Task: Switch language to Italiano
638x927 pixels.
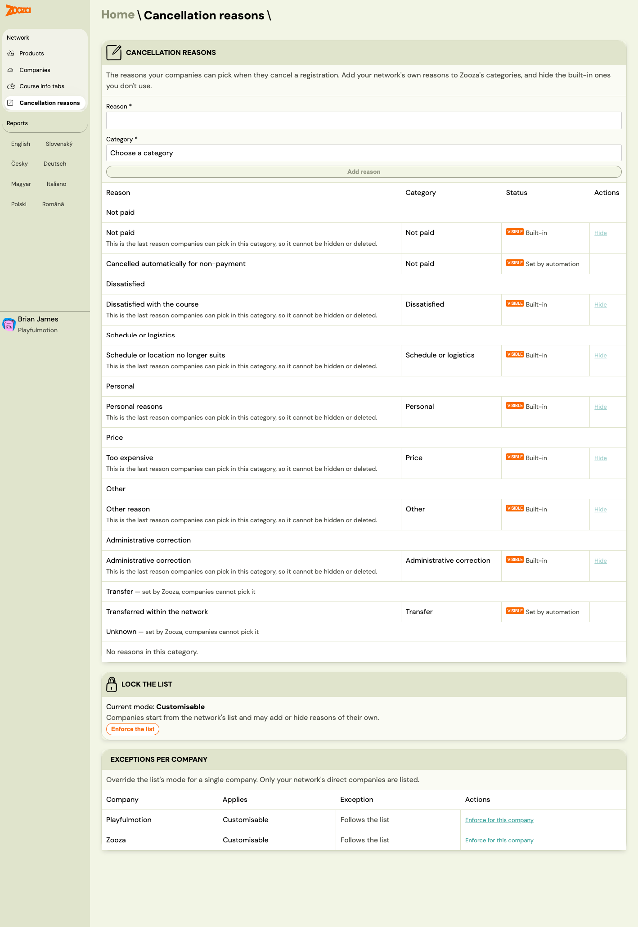Action: tap(56, 184)
